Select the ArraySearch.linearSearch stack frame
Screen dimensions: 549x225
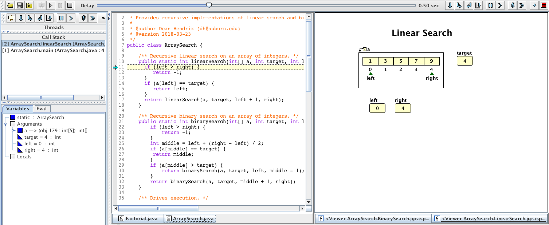[x=54, y=44]
